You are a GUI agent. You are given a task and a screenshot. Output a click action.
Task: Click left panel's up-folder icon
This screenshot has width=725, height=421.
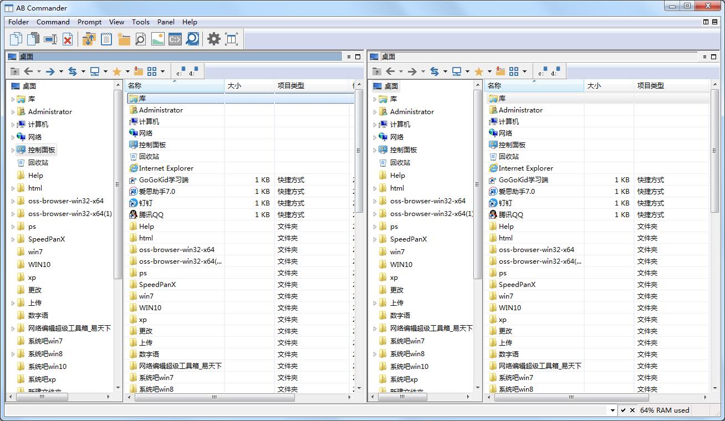(x=14, y=71)
